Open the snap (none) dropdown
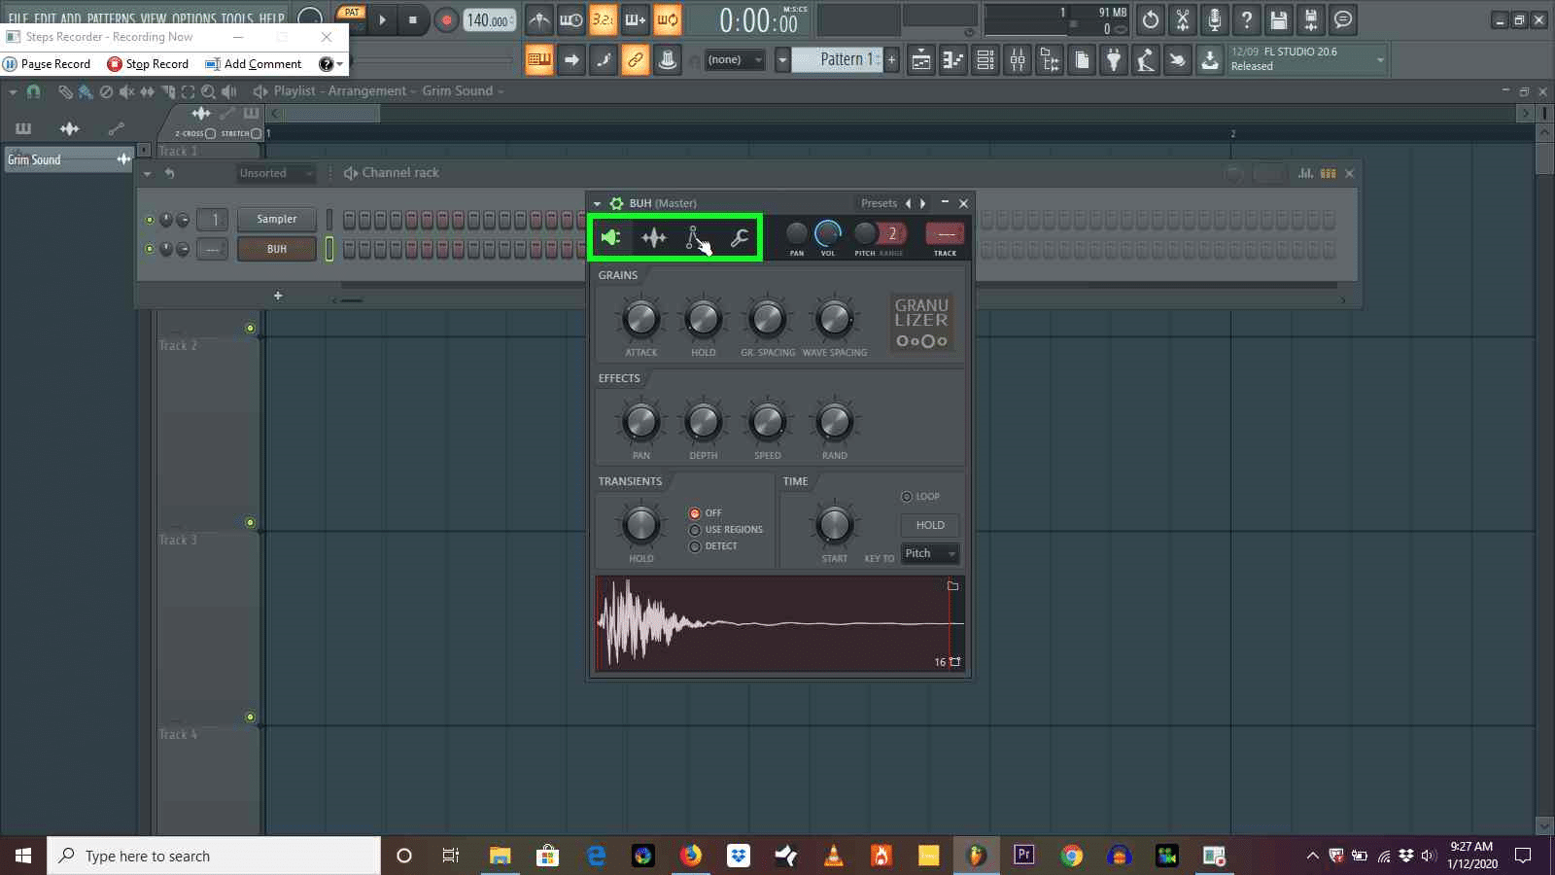The image size is (1555, 875). pos(735,60)
